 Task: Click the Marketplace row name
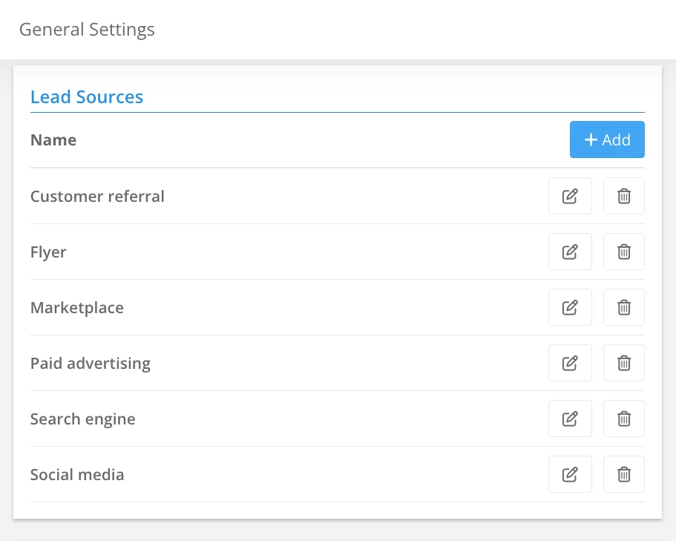[x=77, y=308]
